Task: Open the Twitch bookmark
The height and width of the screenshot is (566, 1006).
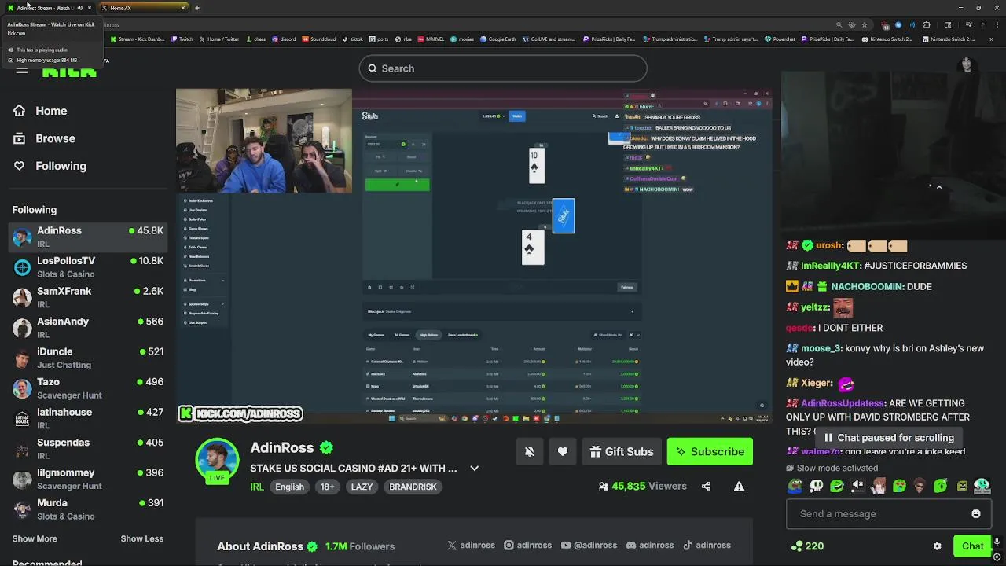Action: pyautogui.click(x=182, y=39)
